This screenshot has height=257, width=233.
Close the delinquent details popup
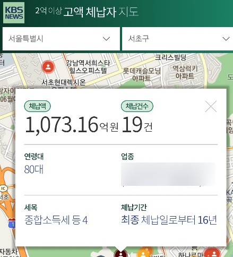click(211, 106)
